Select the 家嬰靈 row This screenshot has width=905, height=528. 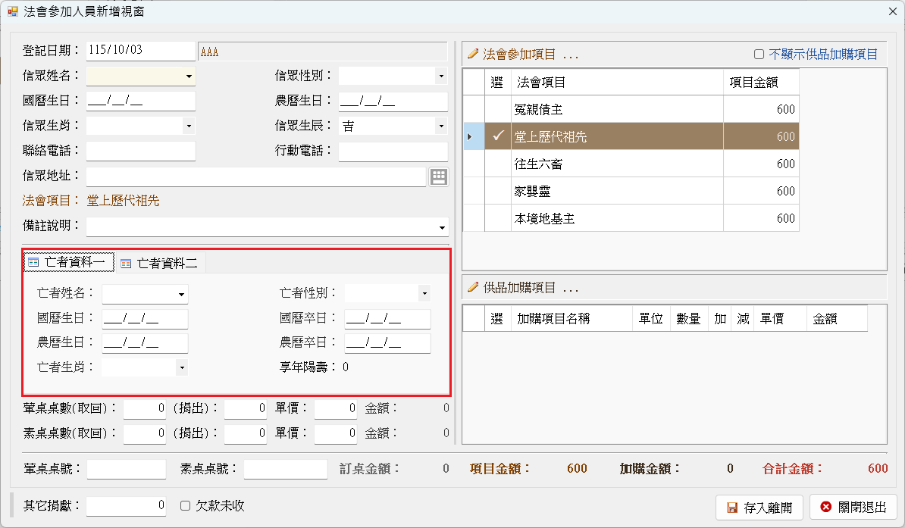tap(631, 191)
